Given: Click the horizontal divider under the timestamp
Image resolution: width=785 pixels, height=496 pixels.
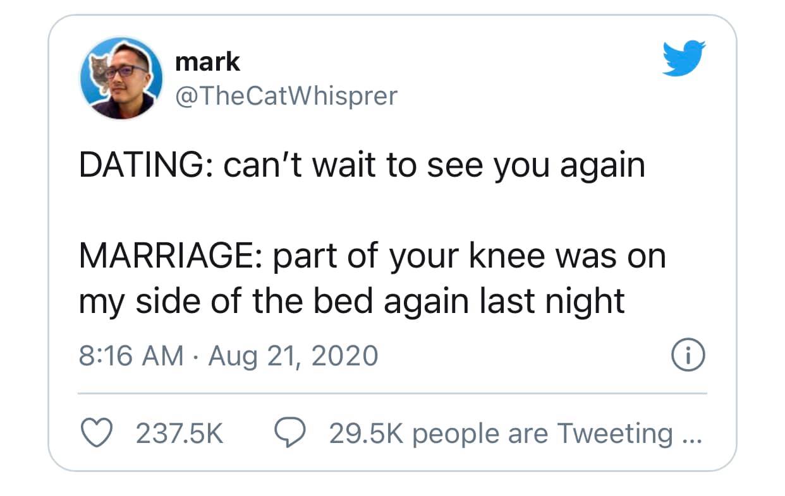Looking at the screenshot, I should coord(392,393).
